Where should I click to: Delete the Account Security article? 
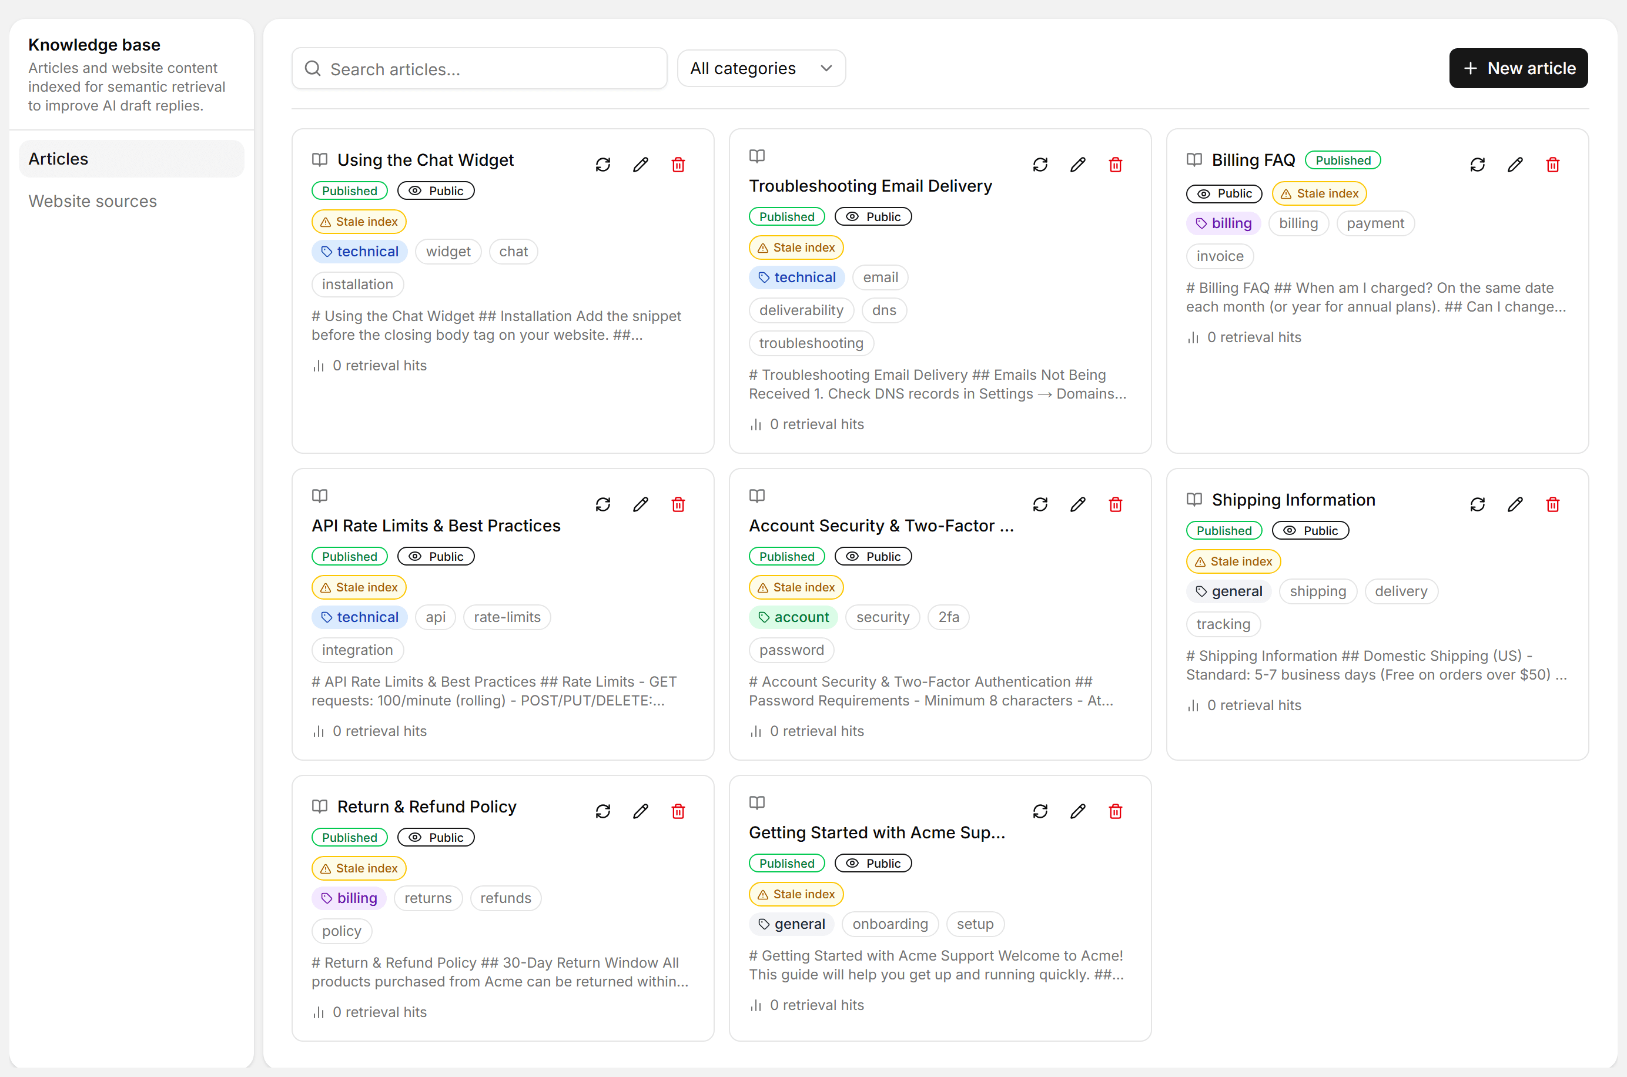pyautogui.click(x=1116, y=505)
